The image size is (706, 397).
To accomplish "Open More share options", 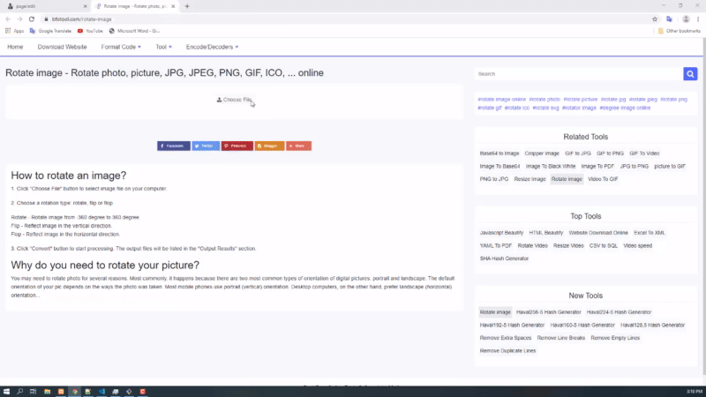I will pyautogui.click(x=298, y=146).
